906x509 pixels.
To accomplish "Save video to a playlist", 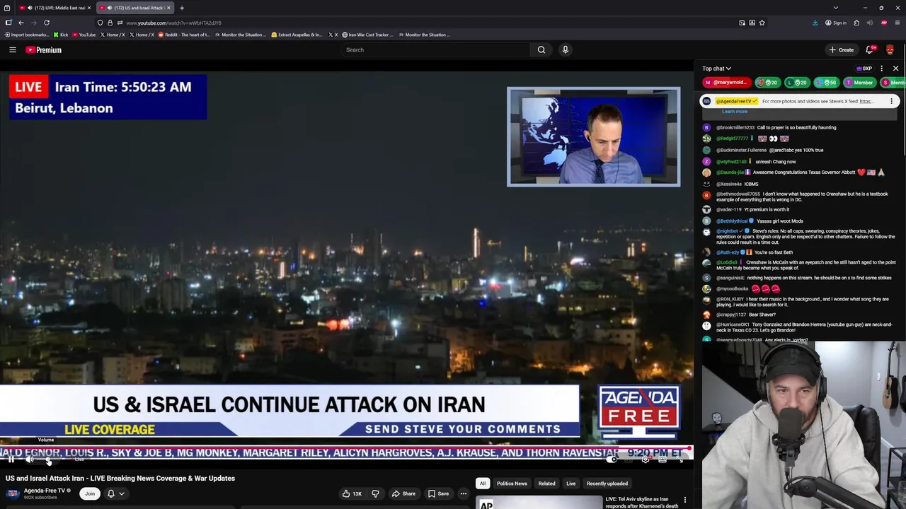I will tap(438, 493).
